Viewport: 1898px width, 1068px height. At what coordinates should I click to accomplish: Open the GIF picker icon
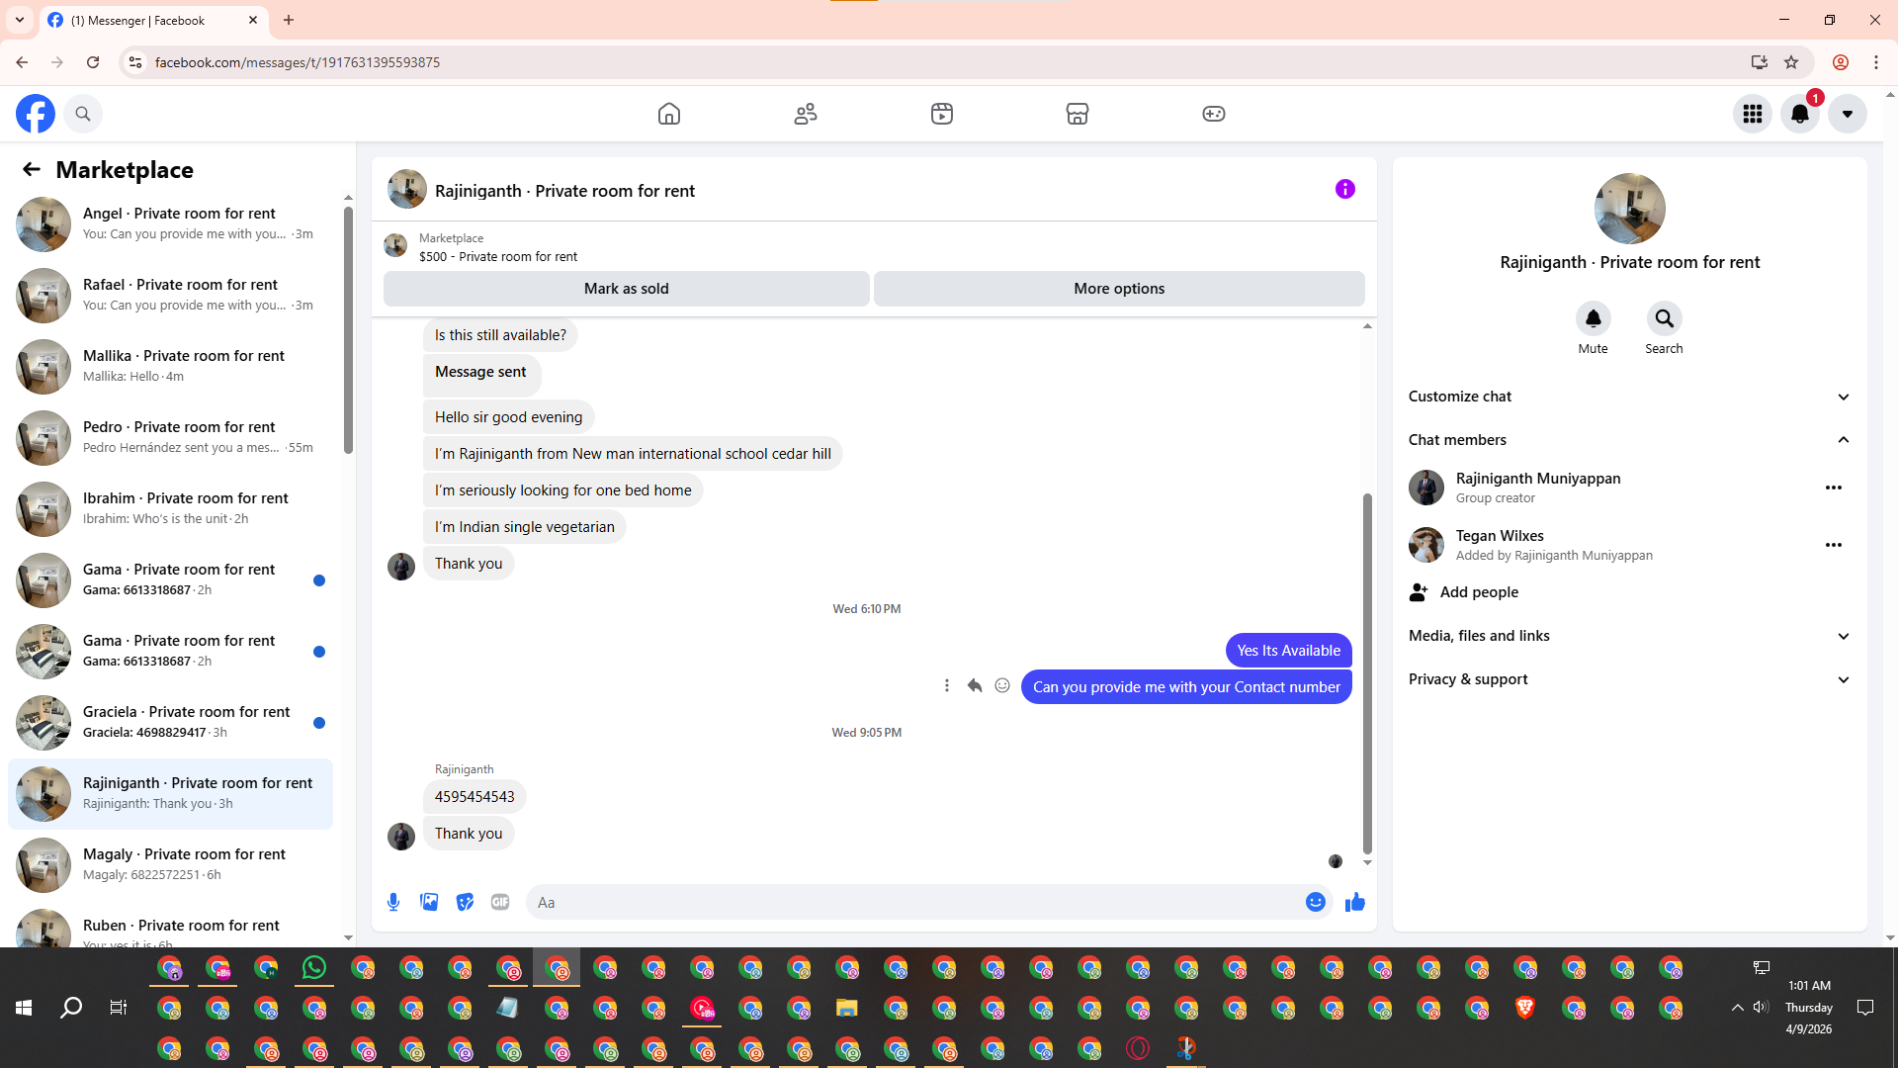click(500, 902)
